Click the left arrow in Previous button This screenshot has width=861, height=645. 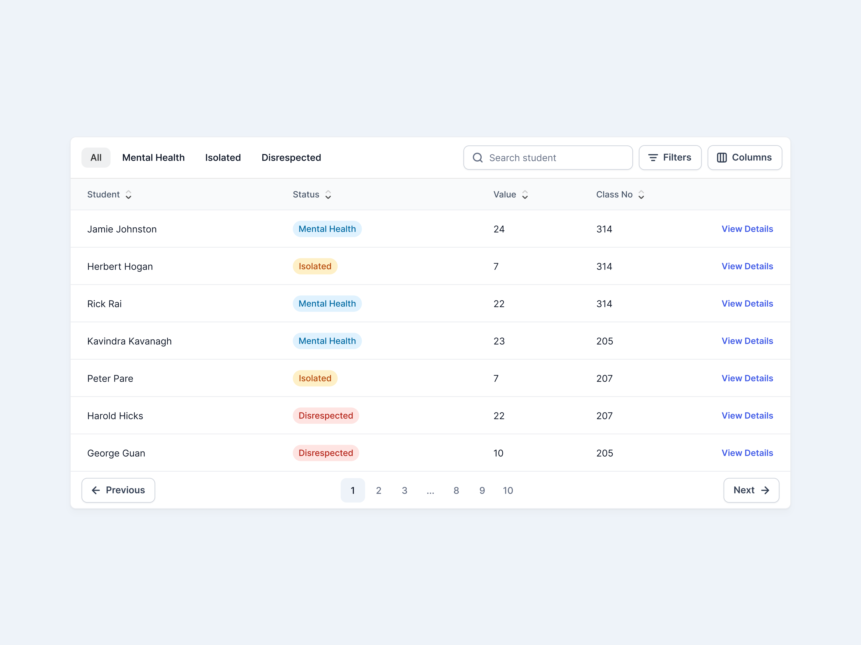96,490
